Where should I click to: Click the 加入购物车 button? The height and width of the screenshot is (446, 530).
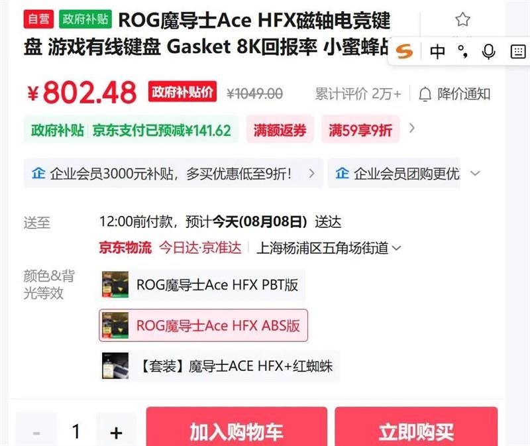coord(237,431)
